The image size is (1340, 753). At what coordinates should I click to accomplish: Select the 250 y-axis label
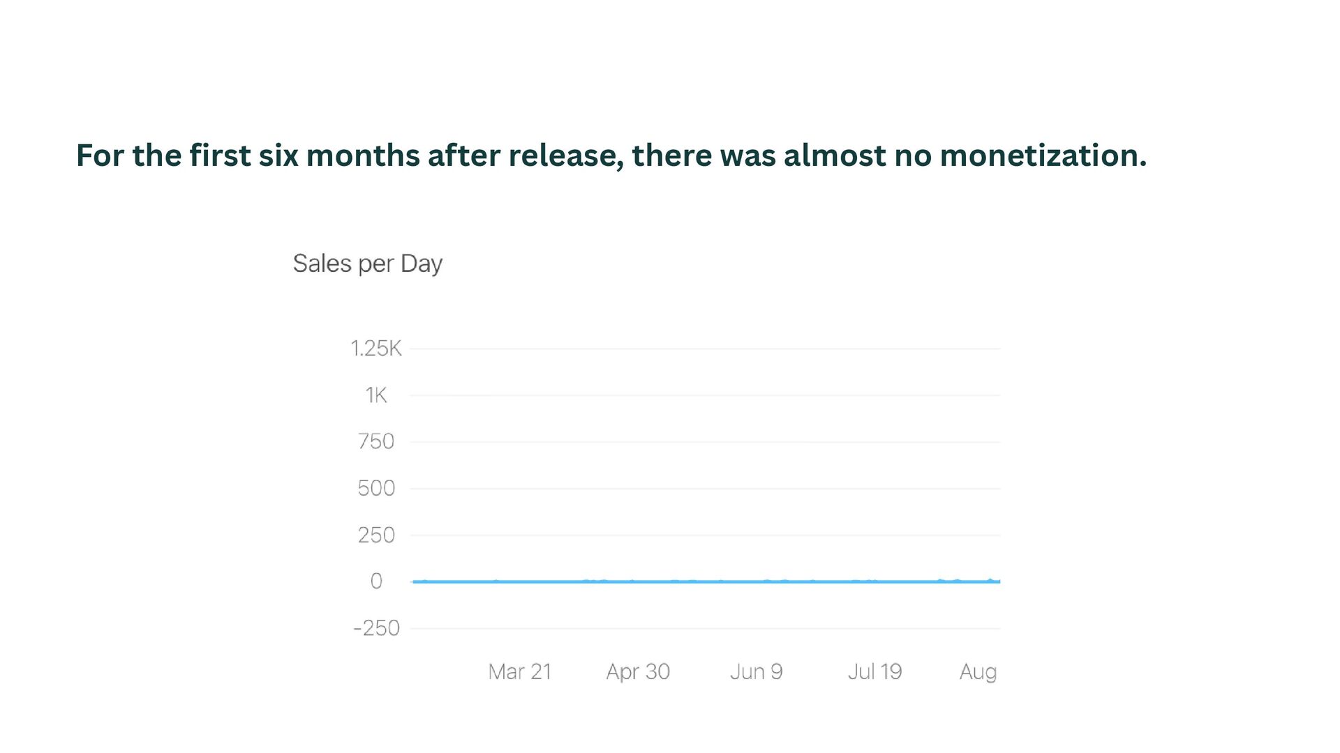point(375,535)
